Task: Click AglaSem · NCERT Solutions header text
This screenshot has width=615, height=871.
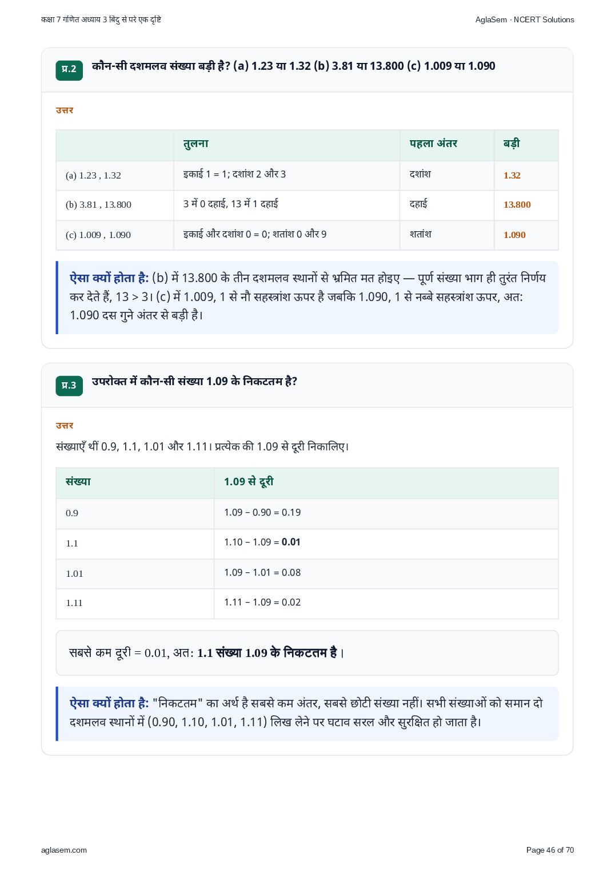Action: (x=525, y=19)
